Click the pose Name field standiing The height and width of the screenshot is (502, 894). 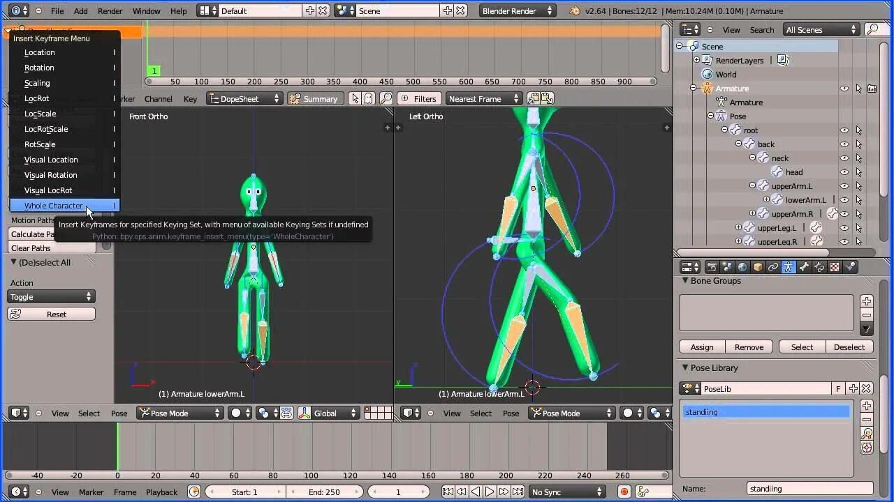810,489
